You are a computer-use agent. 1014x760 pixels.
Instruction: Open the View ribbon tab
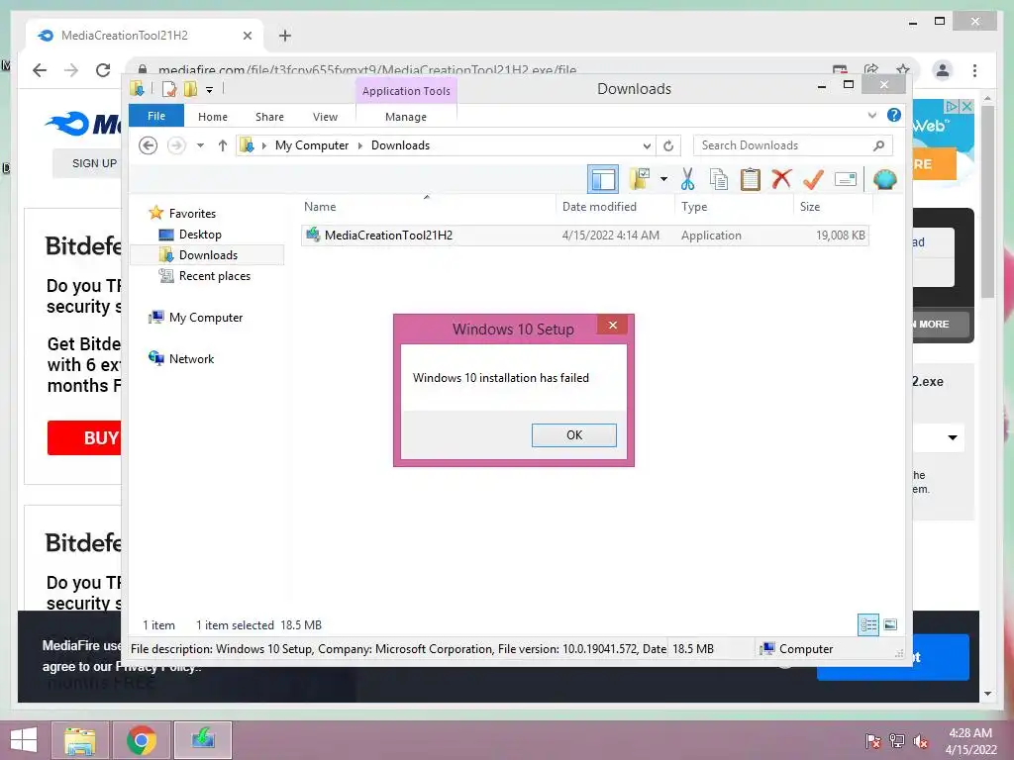(x=325, y=117)
